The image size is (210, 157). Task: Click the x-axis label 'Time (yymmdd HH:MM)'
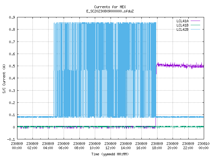[110, 154]
